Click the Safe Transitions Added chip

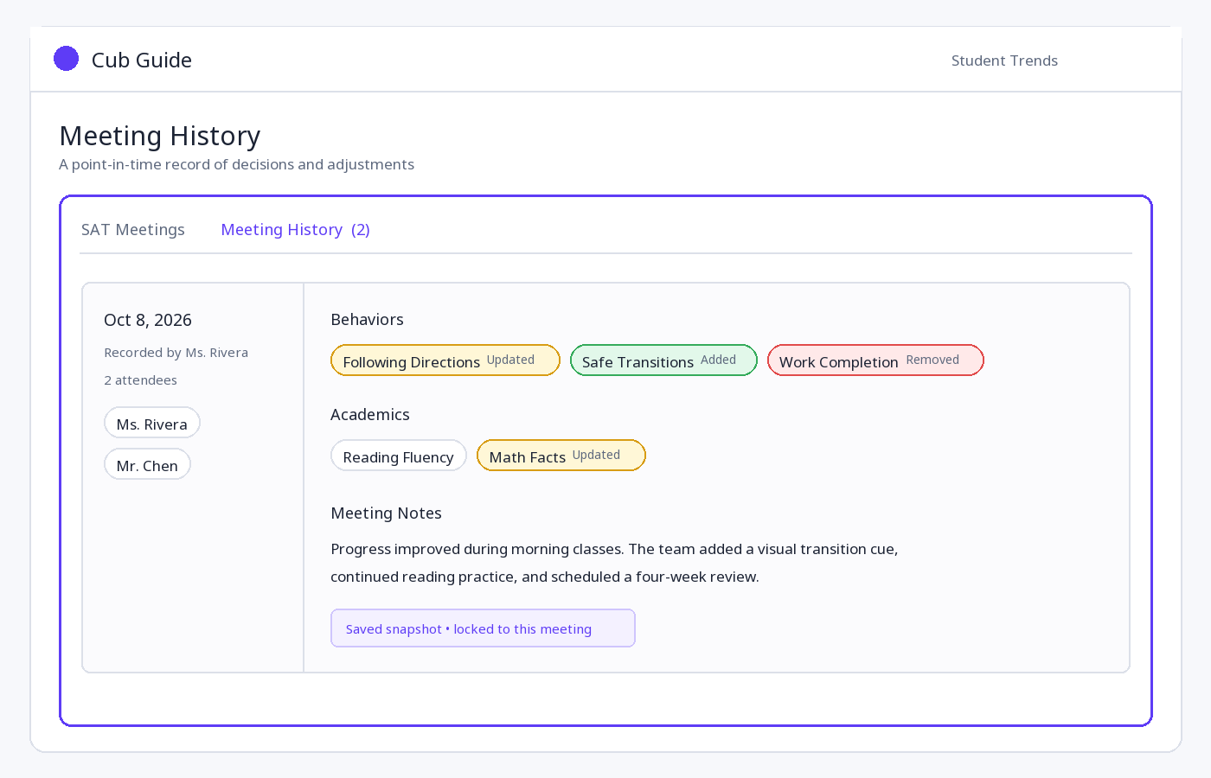coord(663,360)
